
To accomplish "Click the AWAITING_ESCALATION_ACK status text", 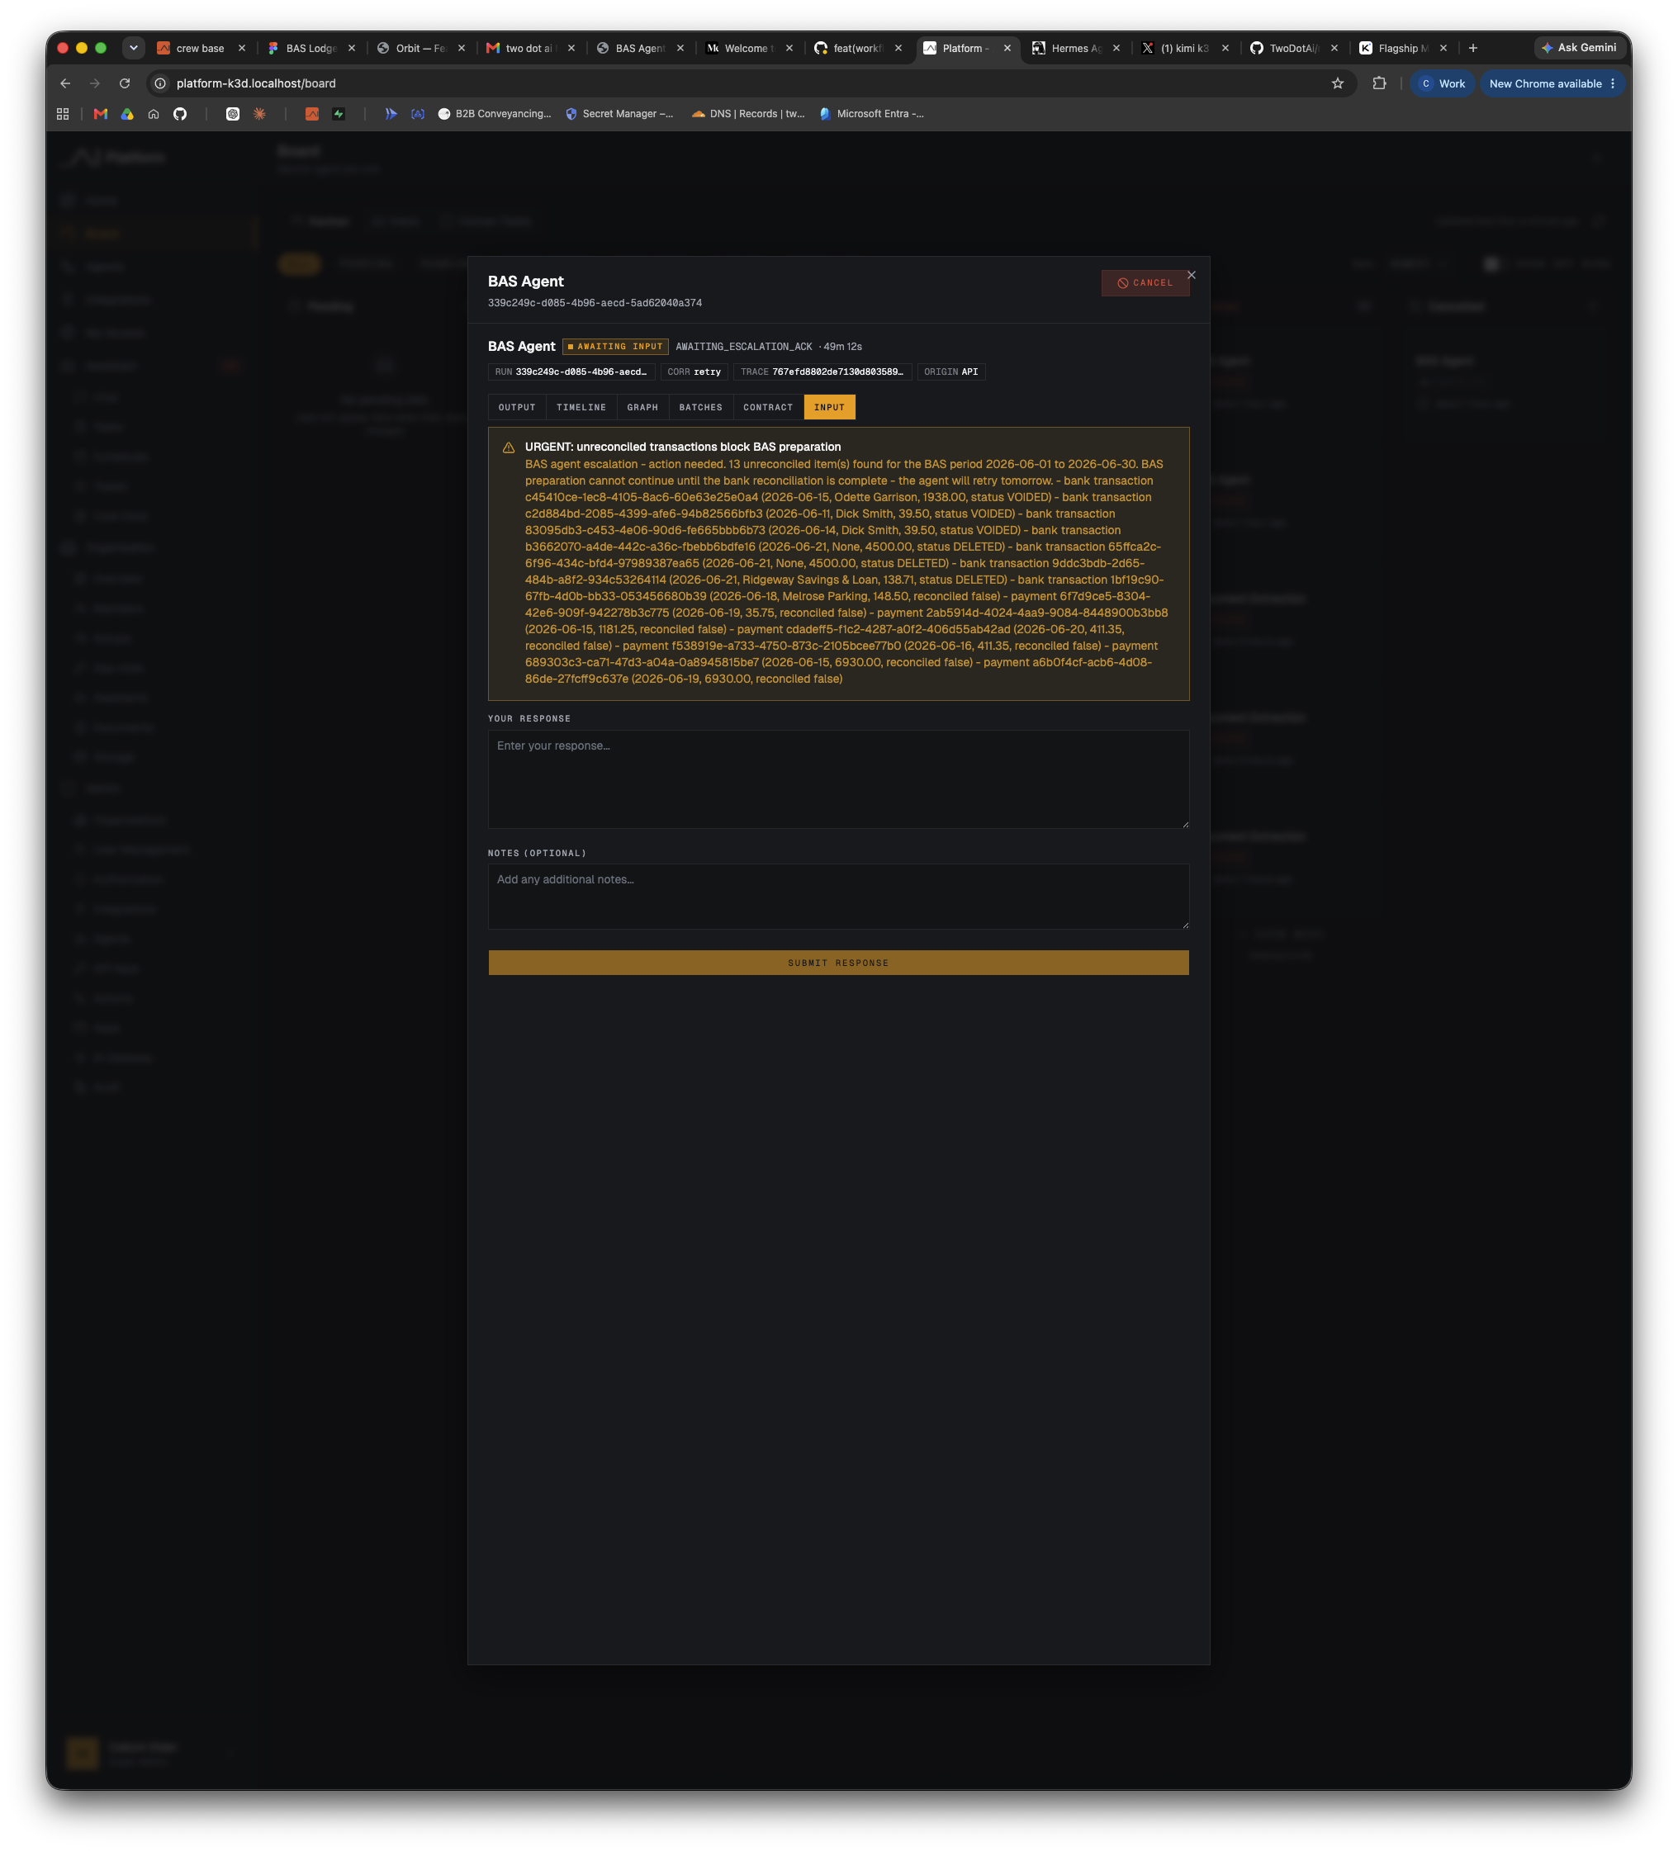I will click(744, 347).
